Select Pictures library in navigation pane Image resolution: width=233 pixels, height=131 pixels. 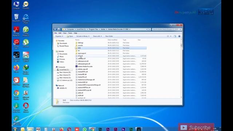(x=62, y=59)
